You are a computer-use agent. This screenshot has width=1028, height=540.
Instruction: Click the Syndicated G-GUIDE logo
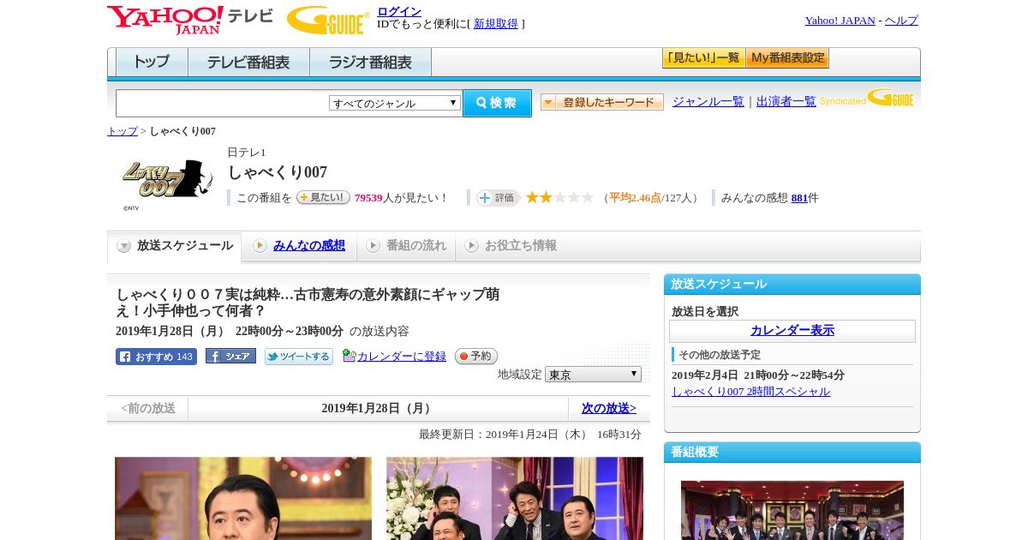(x=867, y=98)
